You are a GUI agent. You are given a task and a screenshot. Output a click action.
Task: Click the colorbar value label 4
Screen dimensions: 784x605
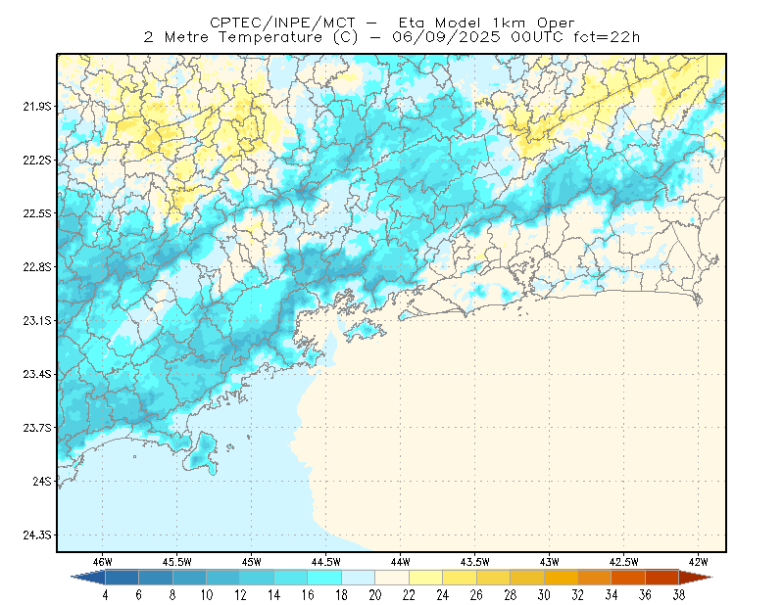pyautogui.click(x=105, y=595)
